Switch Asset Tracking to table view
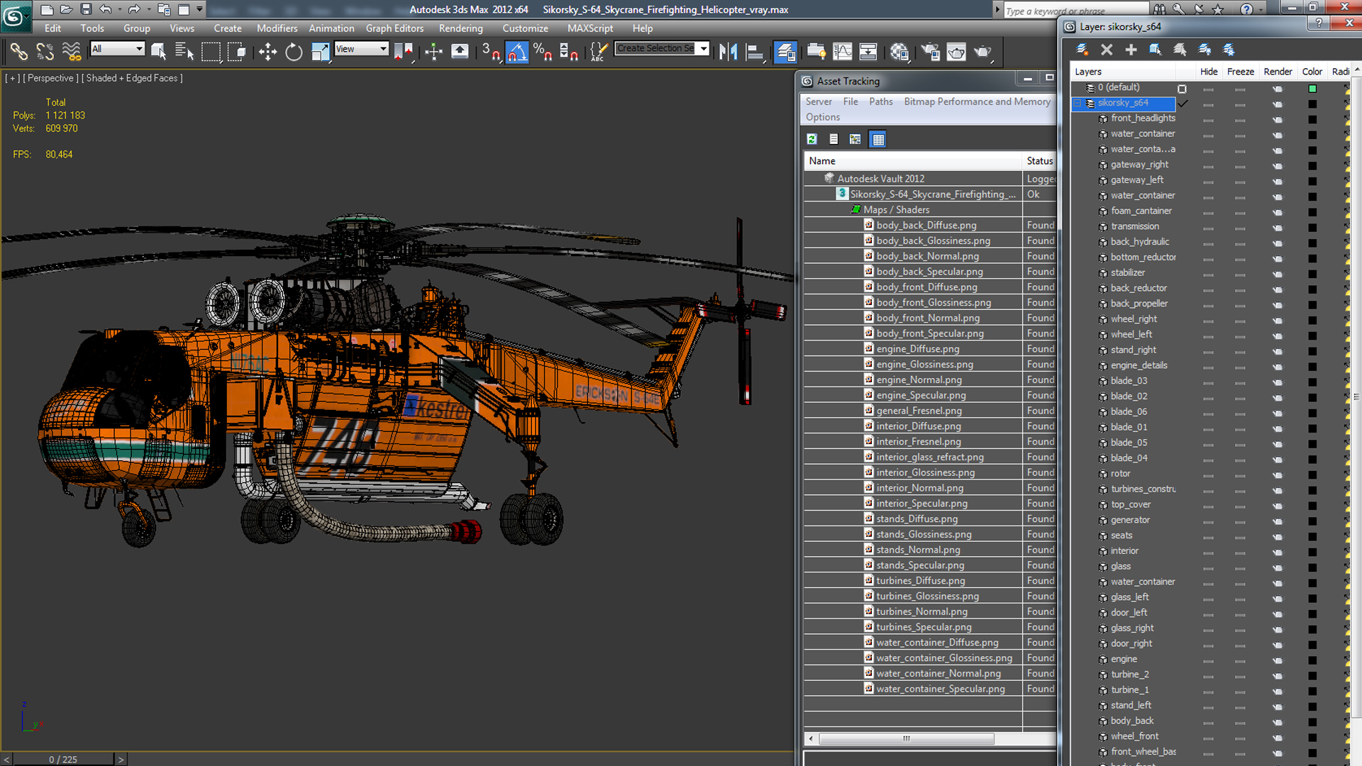The width and height of the screenshot is (1362, 766). (x=878, y=139)
